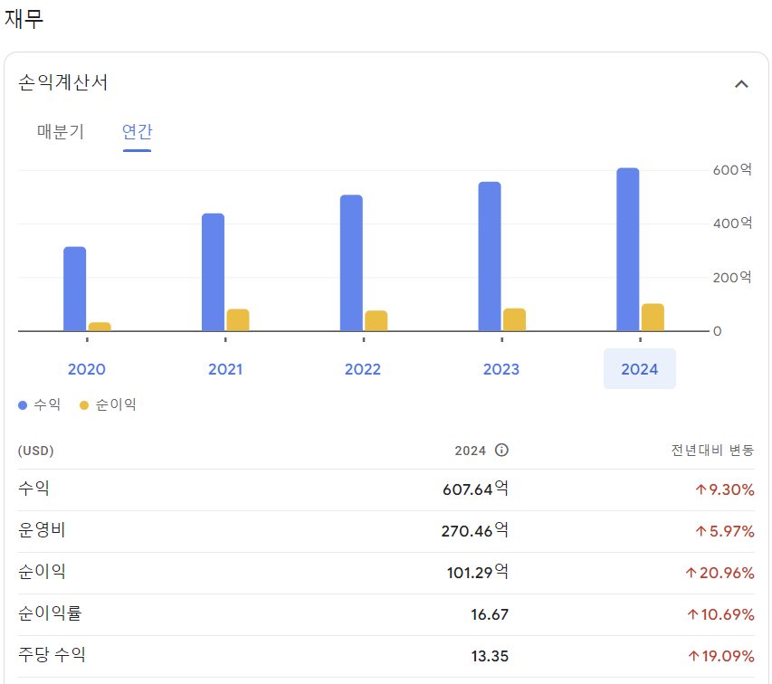Viewport: 772px width, 684px height.
Task: Click the 순이익 legend label
Action: pyautogui.click(x=115, y=404)
